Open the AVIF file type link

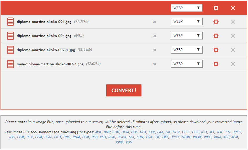pyautogui.click(x=99, y=132)
